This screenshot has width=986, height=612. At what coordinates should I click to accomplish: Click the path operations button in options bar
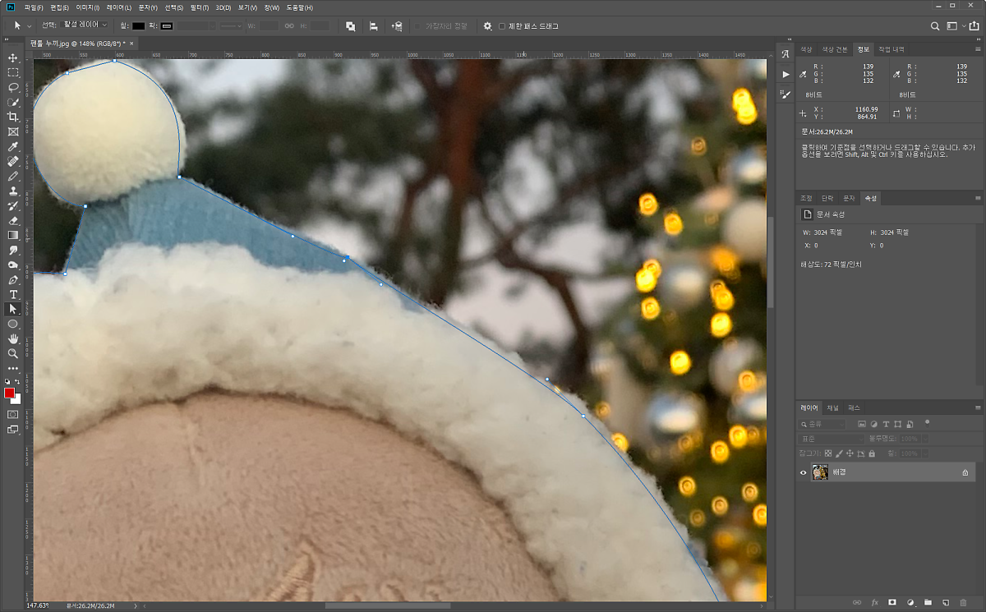[351, 26]
